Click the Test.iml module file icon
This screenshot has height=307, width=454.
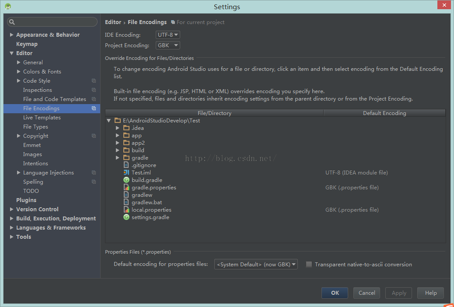[126, 173]
